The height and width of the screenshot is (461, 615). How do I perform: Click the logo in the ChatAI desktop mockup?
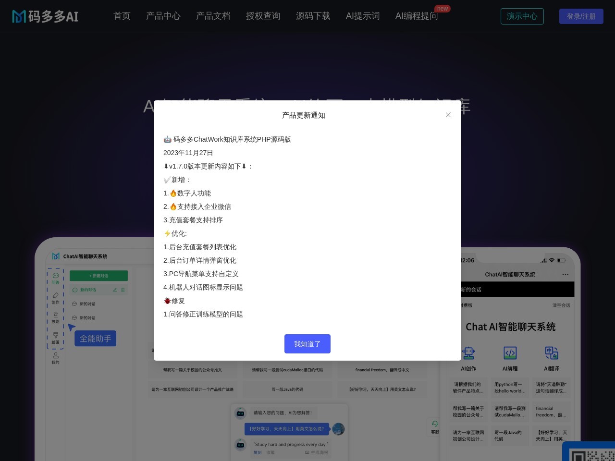coord(56,256)
